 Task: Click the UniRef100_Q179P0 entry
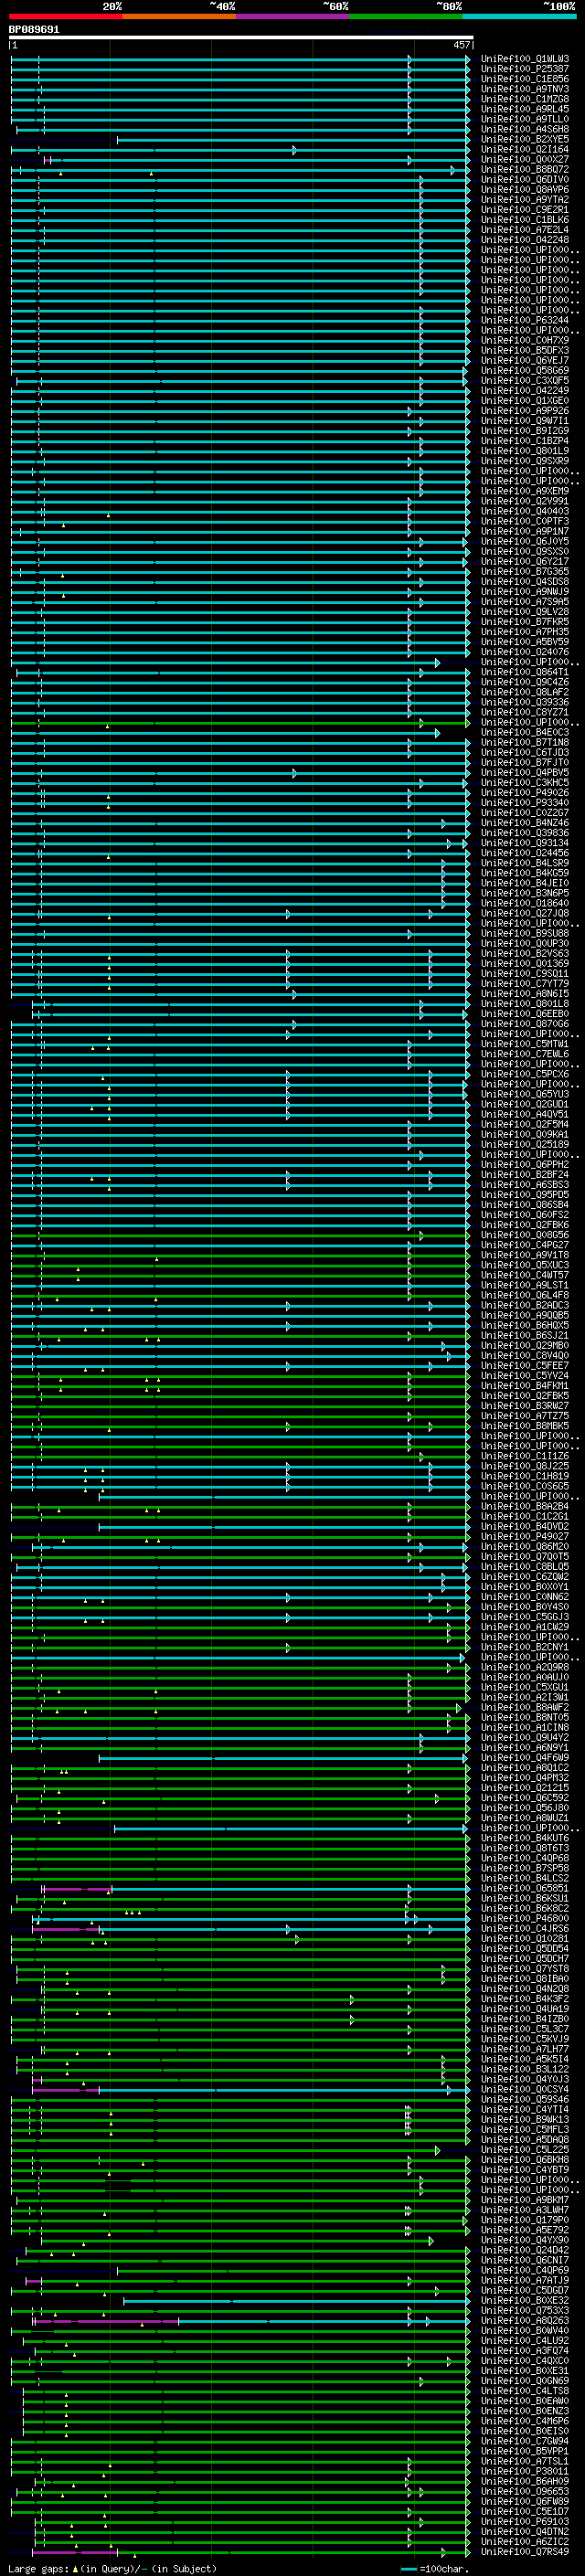525,2220
